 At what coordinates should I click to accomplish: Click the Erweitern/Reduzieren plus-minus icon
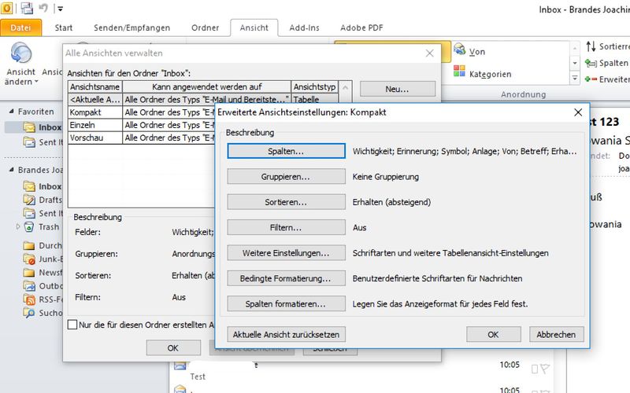point(591,79)
